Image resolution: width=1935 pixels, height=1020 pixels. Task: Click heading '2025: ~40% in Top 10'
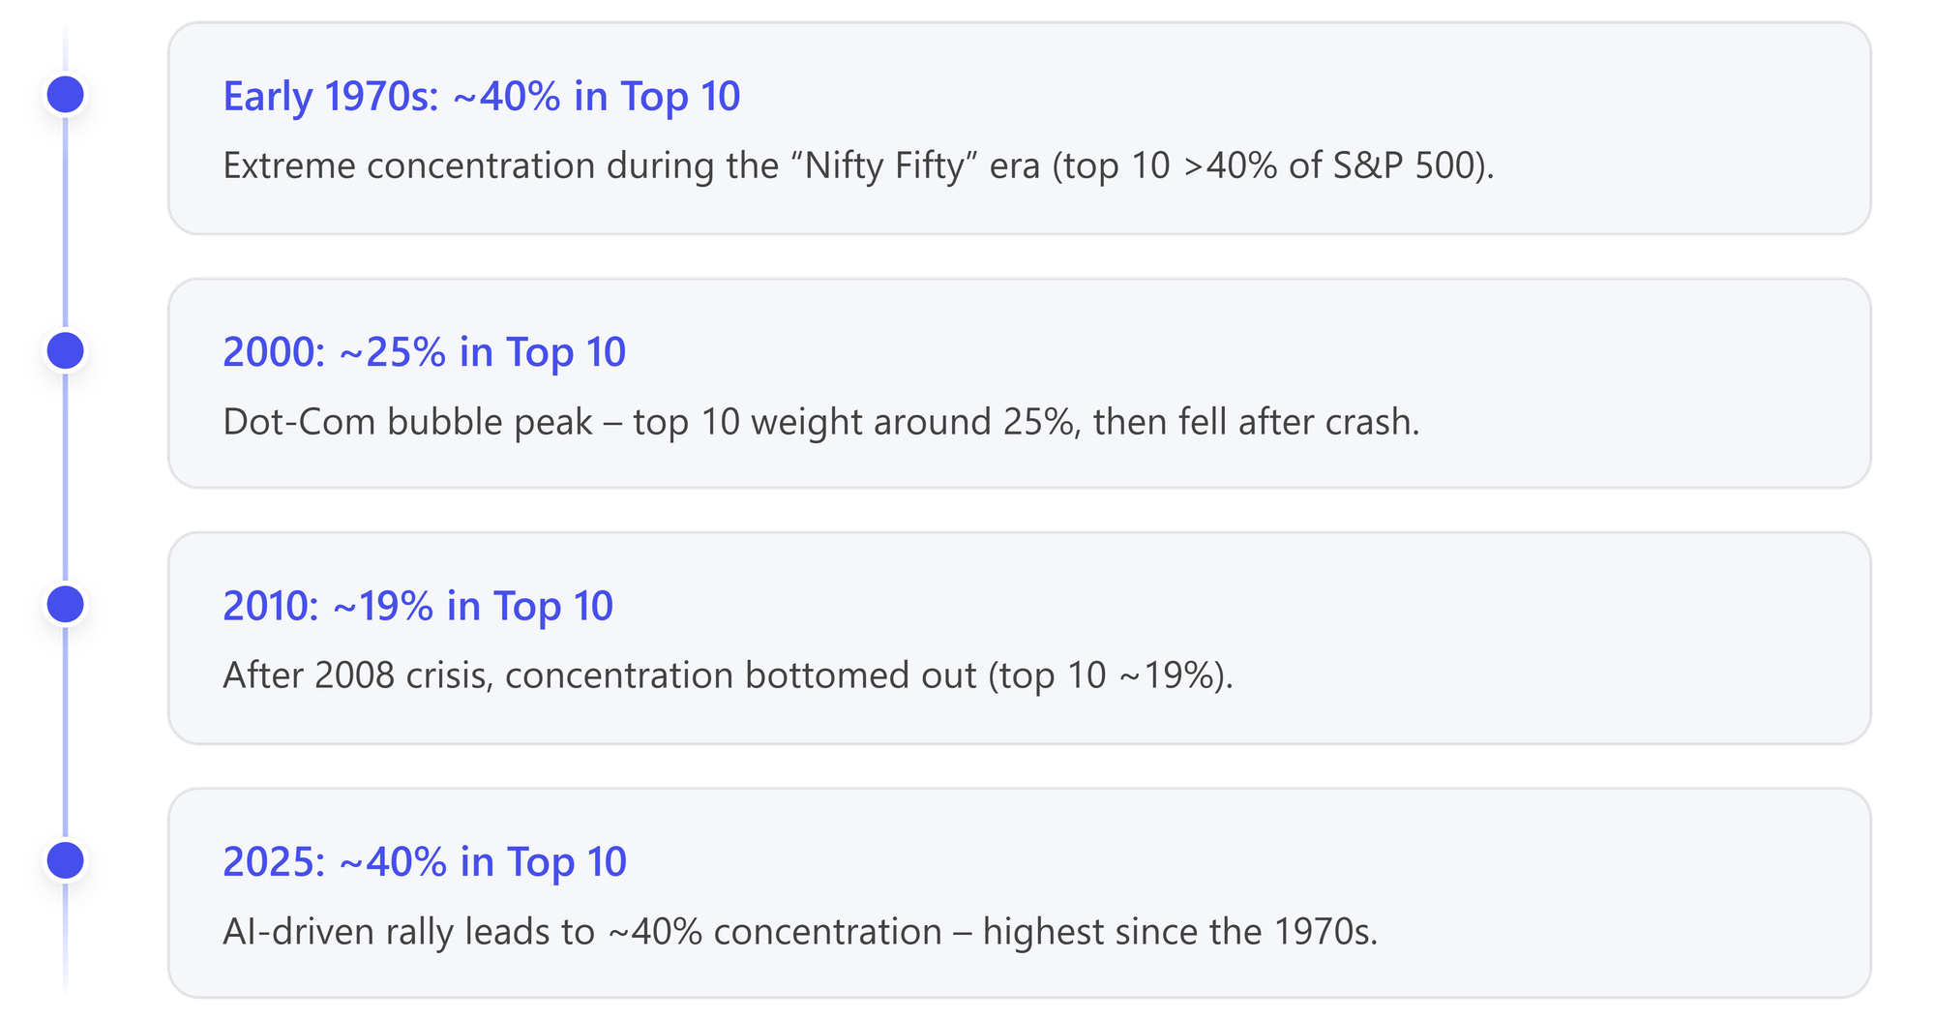coord(424,862)
